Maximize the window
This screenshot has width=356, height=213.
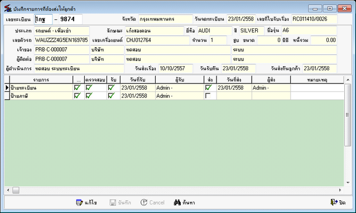click(330, 8)
